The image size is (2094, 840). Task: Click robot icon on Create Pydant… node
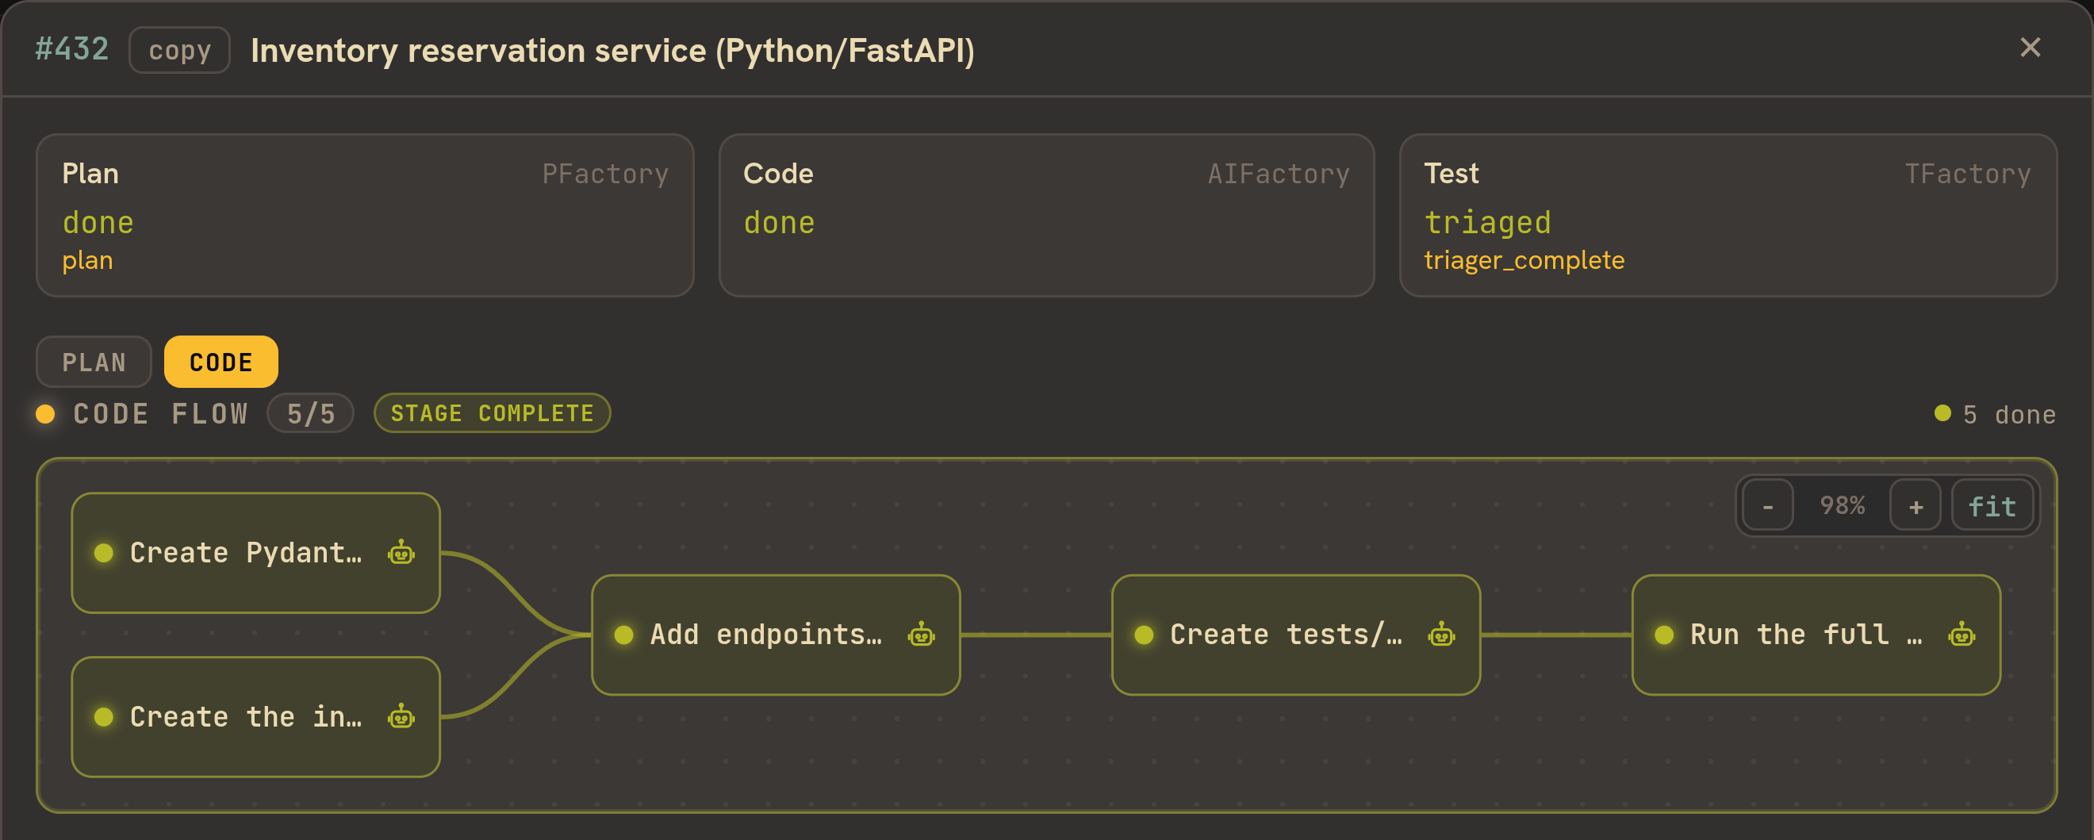(401, 552)
